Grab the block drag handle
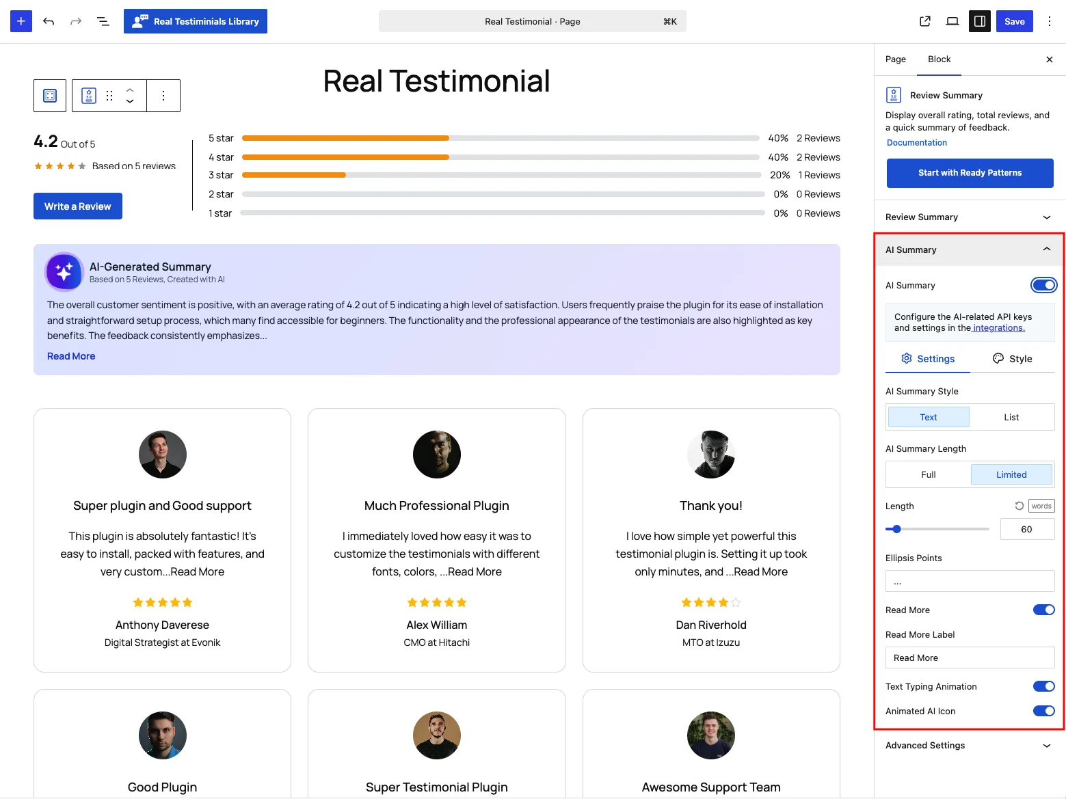 click(109, 96)
